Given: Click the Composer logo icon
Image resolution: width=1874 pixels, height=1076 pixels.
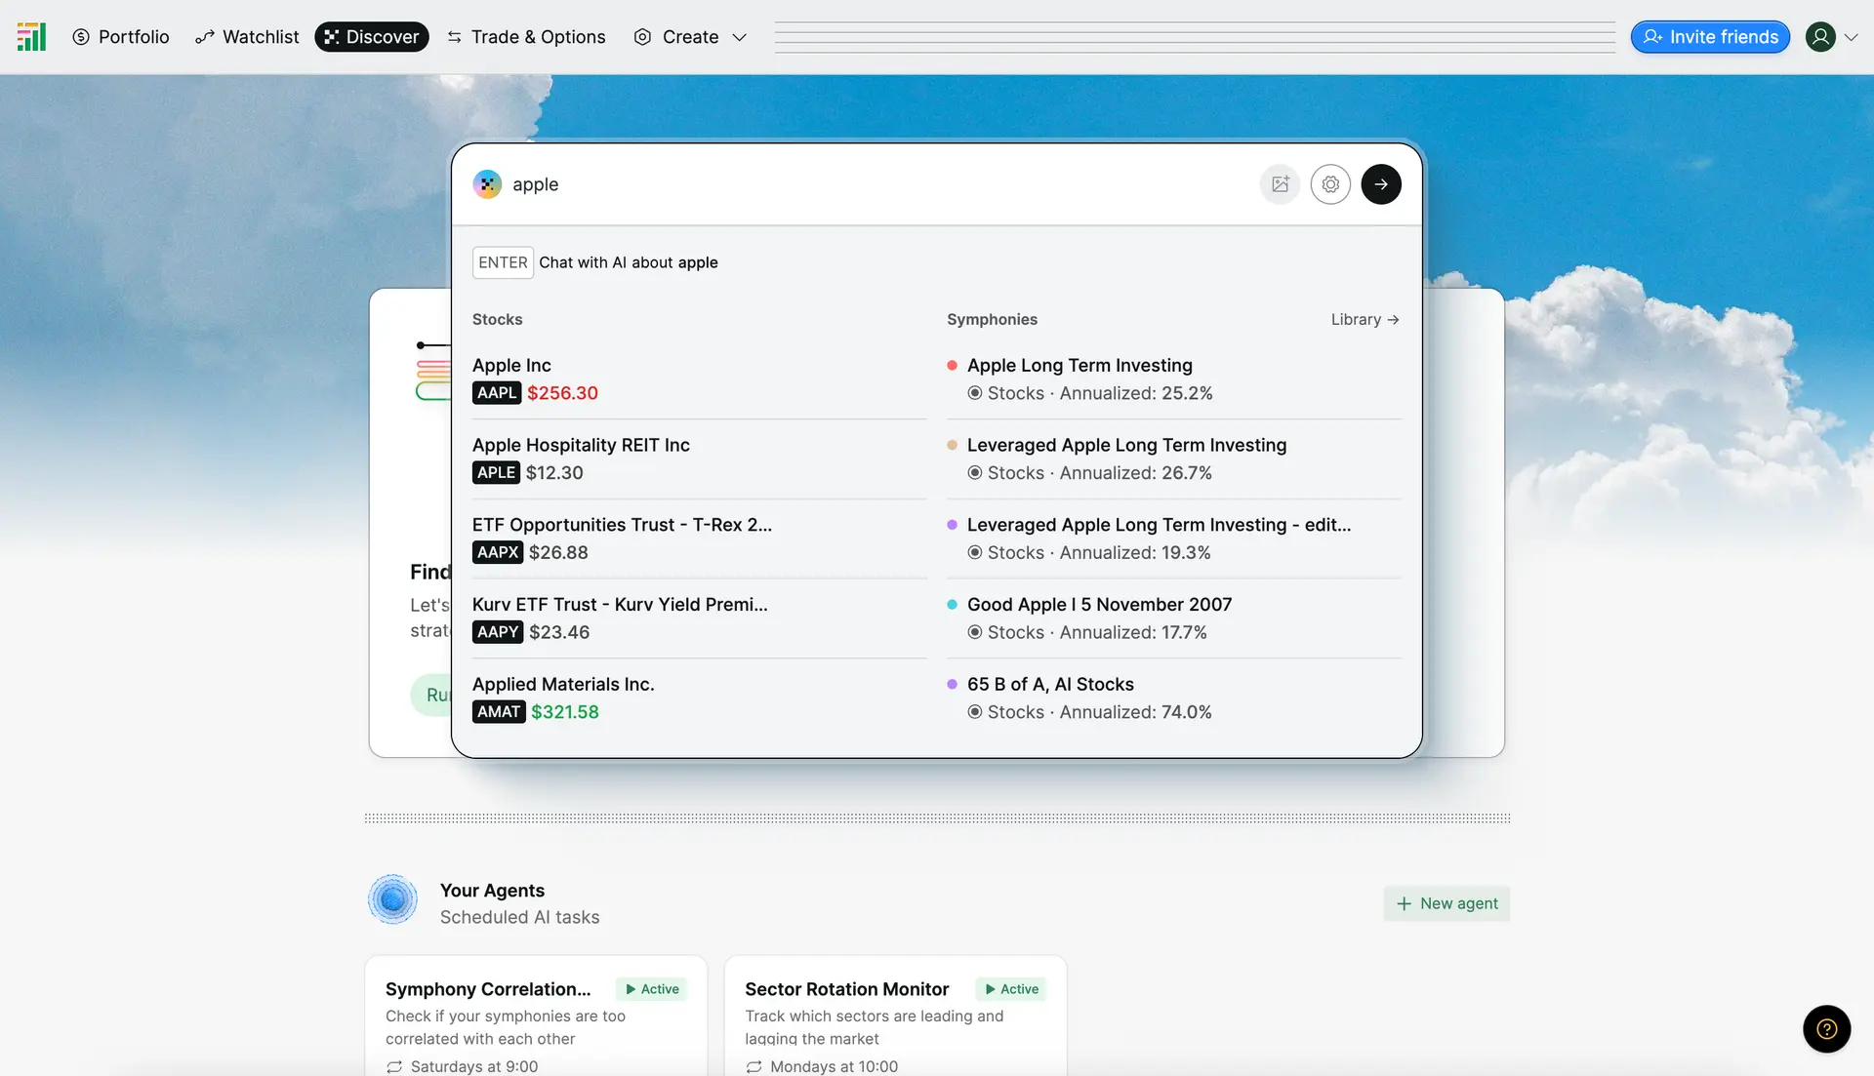Looking at the screenshot, I should tap(31, 37).
